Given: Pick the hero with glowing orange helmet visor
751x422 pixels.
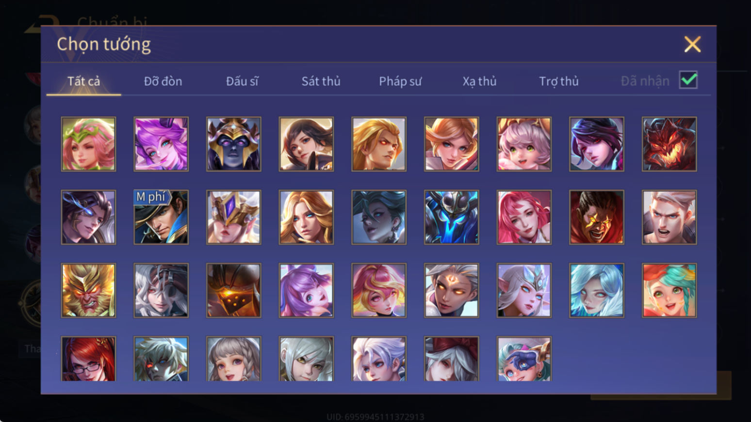Looking at the screenshot, I should click(233, 290).
